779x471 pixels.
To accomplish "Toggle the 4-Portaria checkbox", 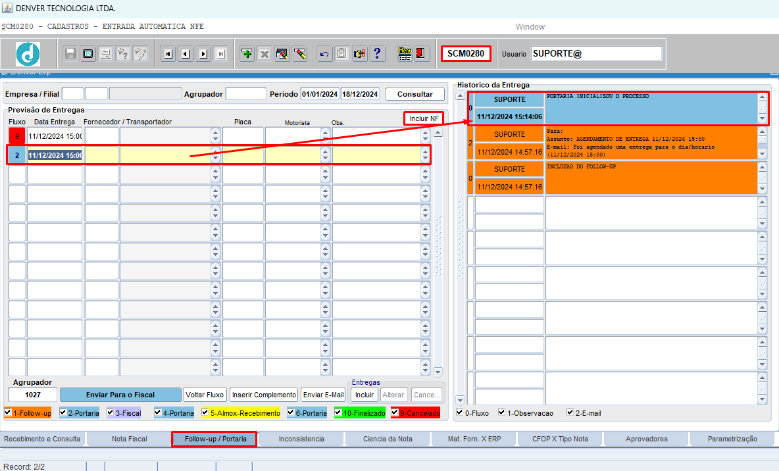I will point(158,412).
